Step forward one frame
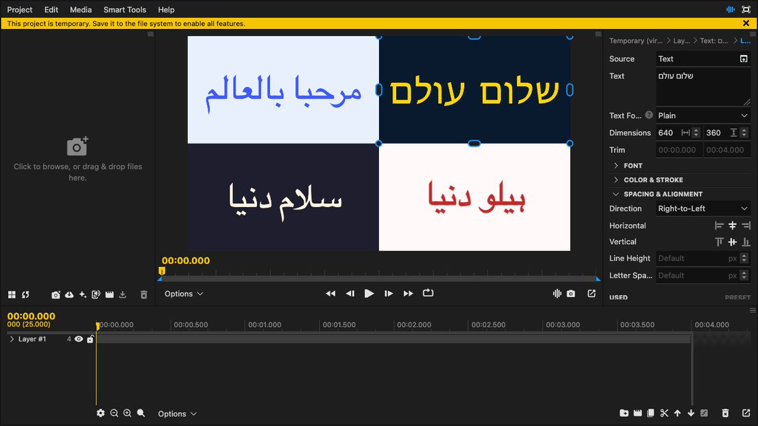Image resolution: width=758 pixels, height=426 pixels. point(388,293)
